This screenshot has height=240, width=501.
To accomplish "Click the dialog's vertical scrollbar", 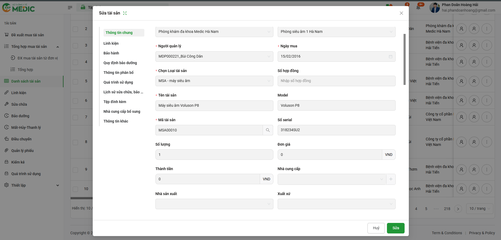I will 404,59.
